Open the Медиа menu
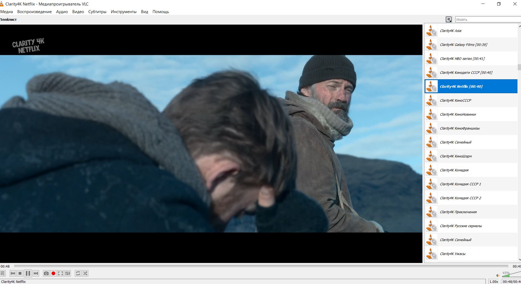 pyautogui.click(x=7, y=12)
